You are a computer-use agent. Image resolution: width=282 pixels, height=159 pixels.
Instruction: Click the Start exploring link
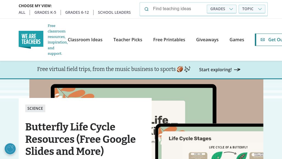pos(215,70)
